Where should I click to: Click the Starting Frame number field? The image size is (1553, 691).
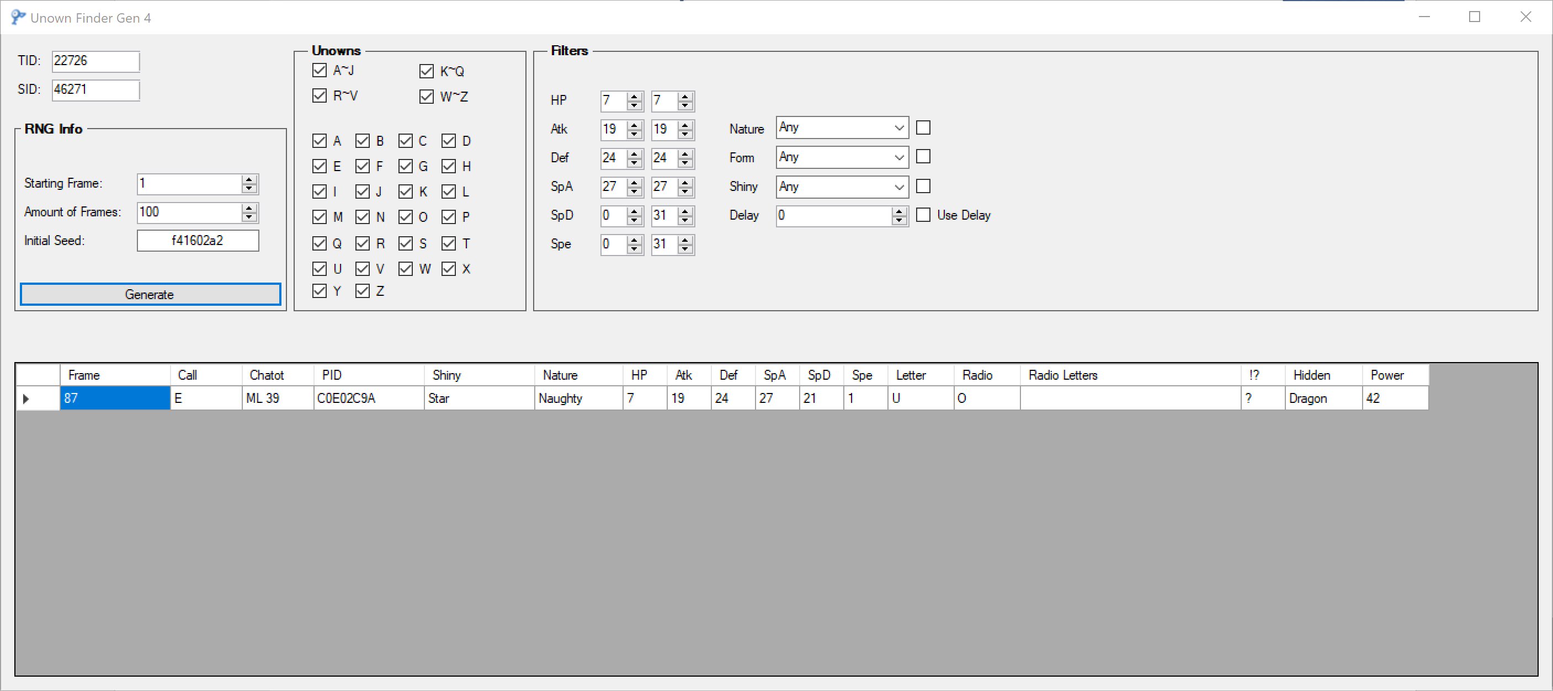pos(198,183)
